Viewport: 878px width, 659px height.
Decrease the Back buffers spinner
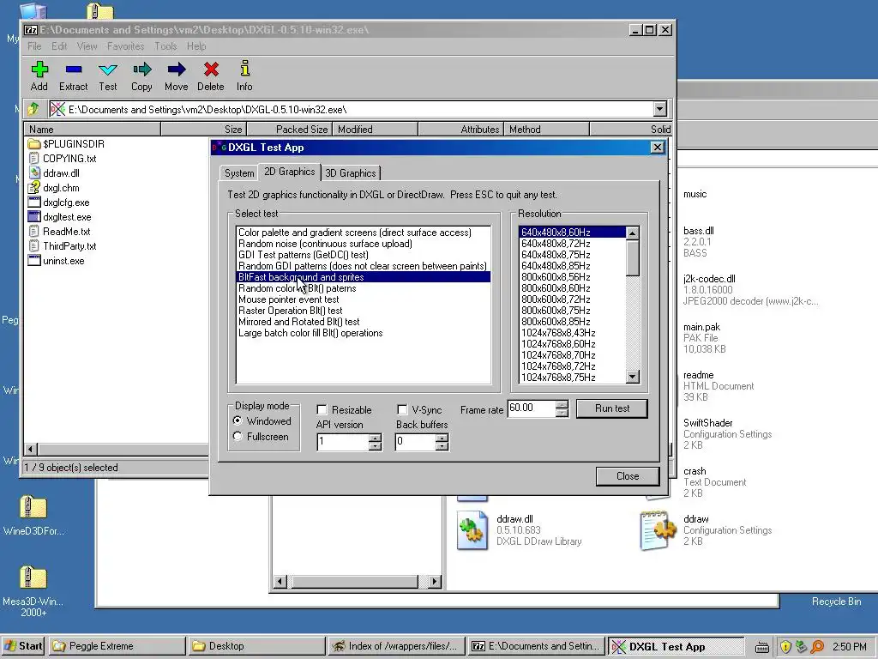442,446
